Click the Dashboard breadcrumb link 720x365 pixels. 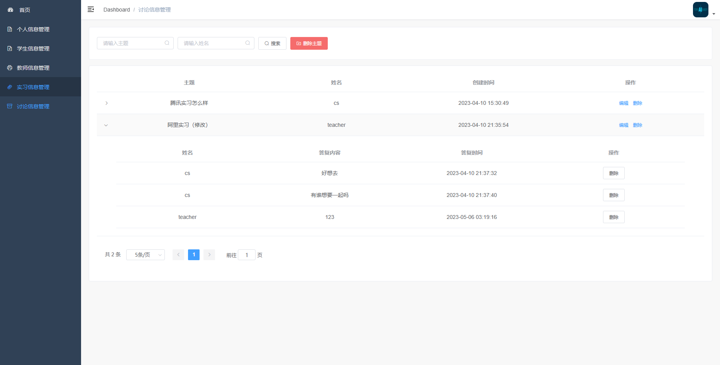point(117,10)
